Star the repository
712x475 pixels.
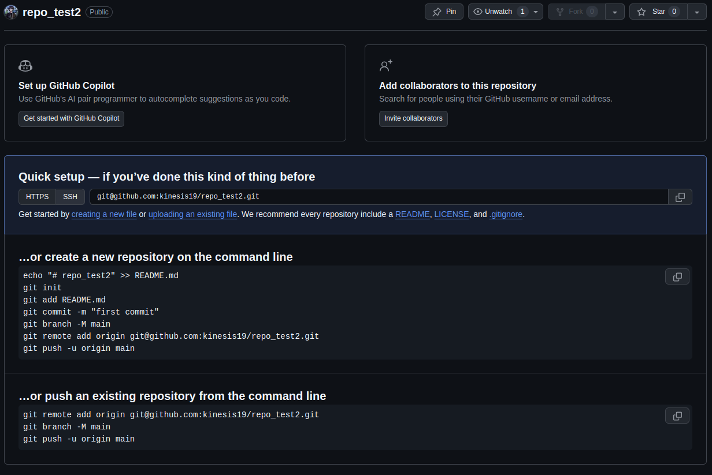[658, 12]
